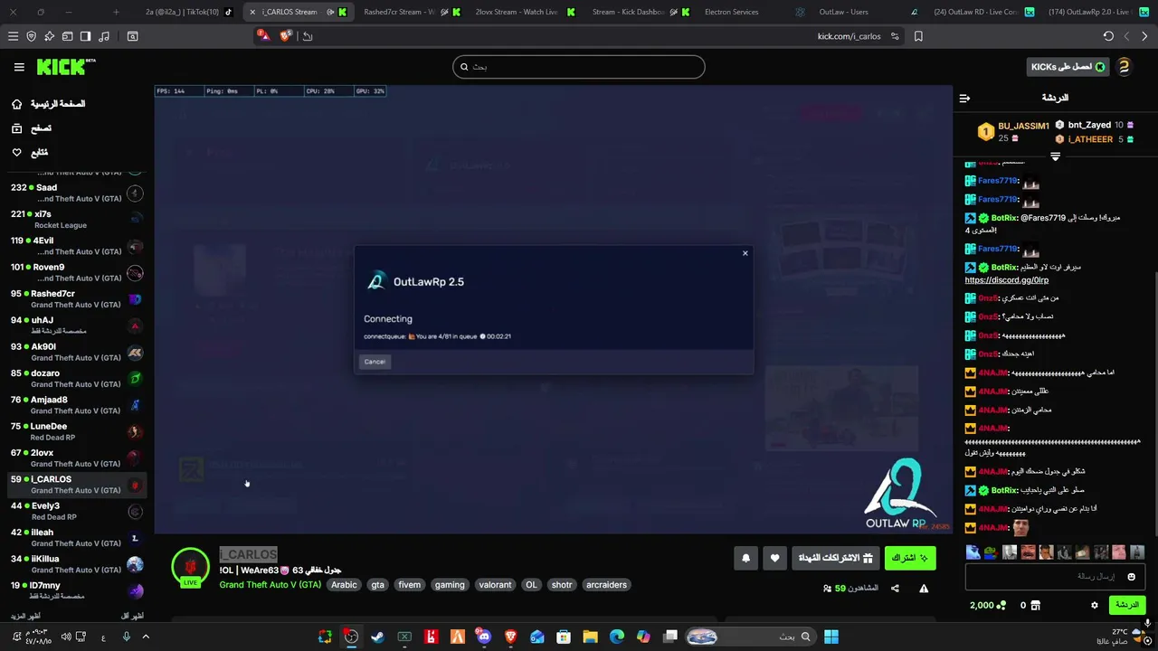1158x651 pixels.
Task: Click the browser reload icon
Action: [x=1108, y=36]
